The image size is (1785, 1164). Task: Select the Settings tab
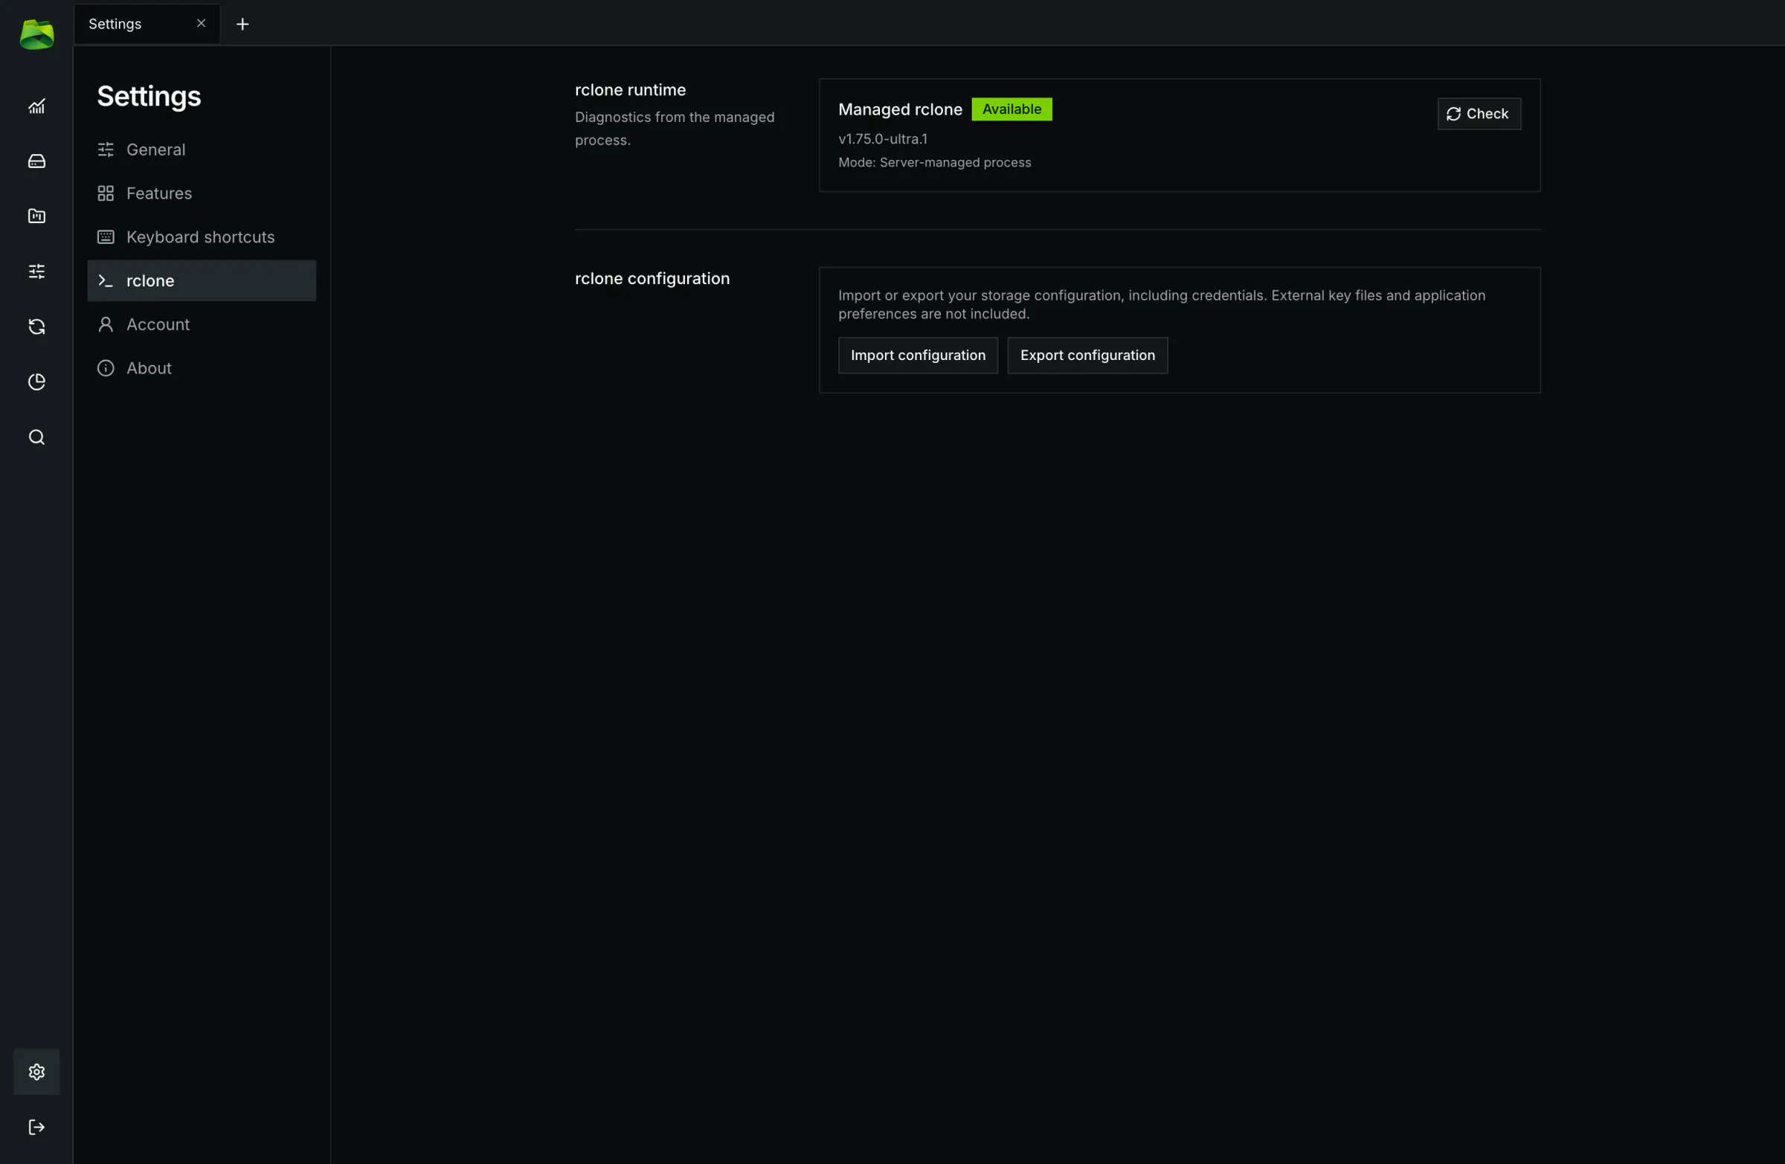(147, 24)
